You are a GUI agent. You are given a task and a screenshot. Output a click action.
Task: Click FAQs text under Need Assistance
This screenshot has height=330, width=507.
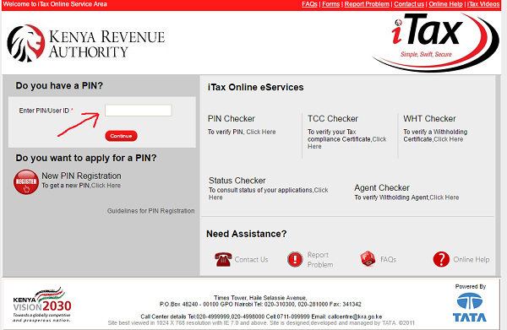388,260
